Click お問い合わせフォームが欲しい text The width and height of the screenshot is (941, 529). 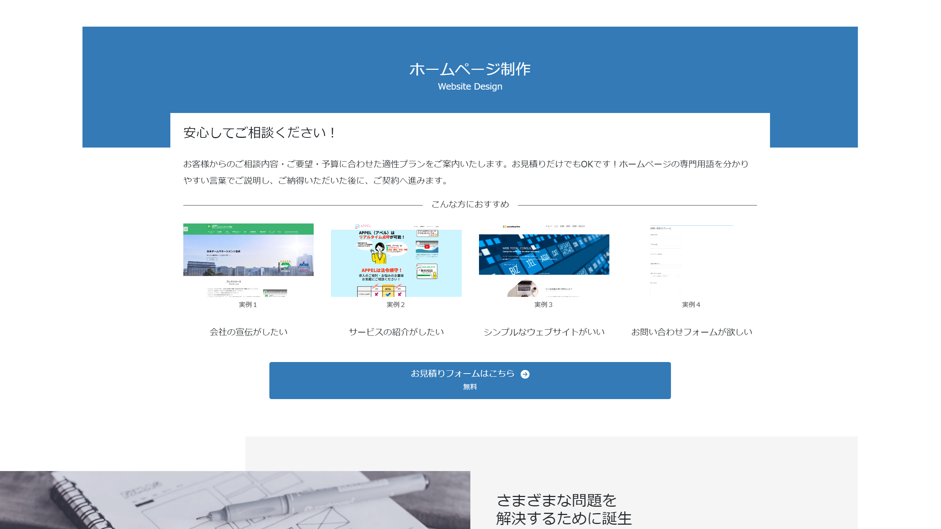pos(691,332)
